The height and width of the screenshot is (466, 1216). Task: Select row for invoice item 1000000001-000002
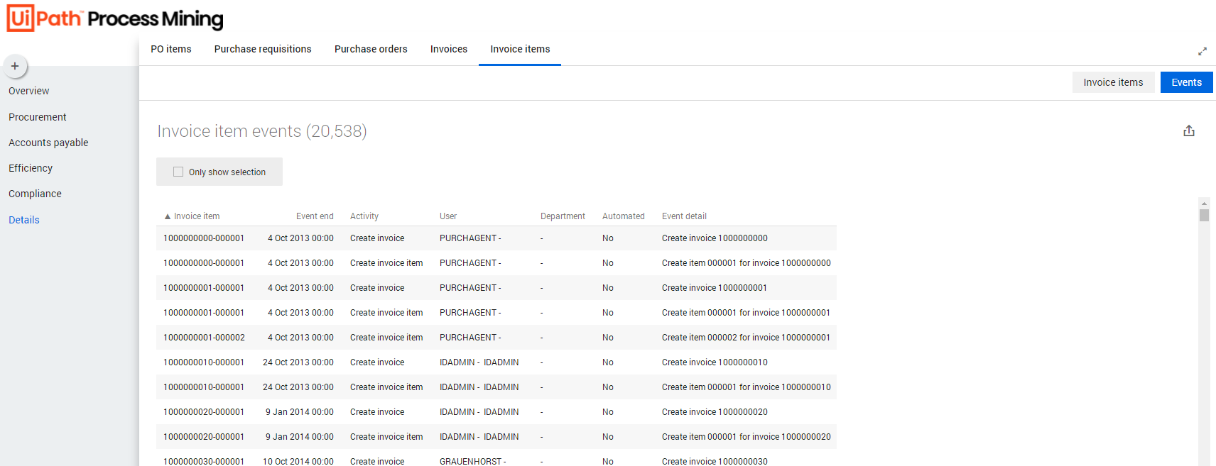pos(204,338)
